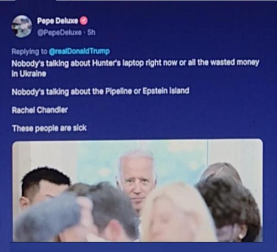Open Pepe Deluxe's profile avatar

(22, 26)
